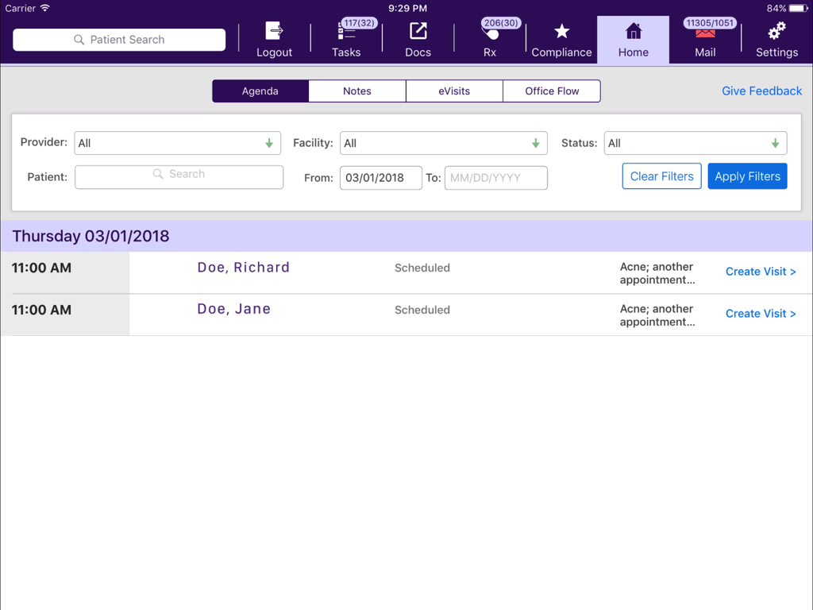Open the Status filter dropdown
813x610 pixels.
click(x=695, y=143)
